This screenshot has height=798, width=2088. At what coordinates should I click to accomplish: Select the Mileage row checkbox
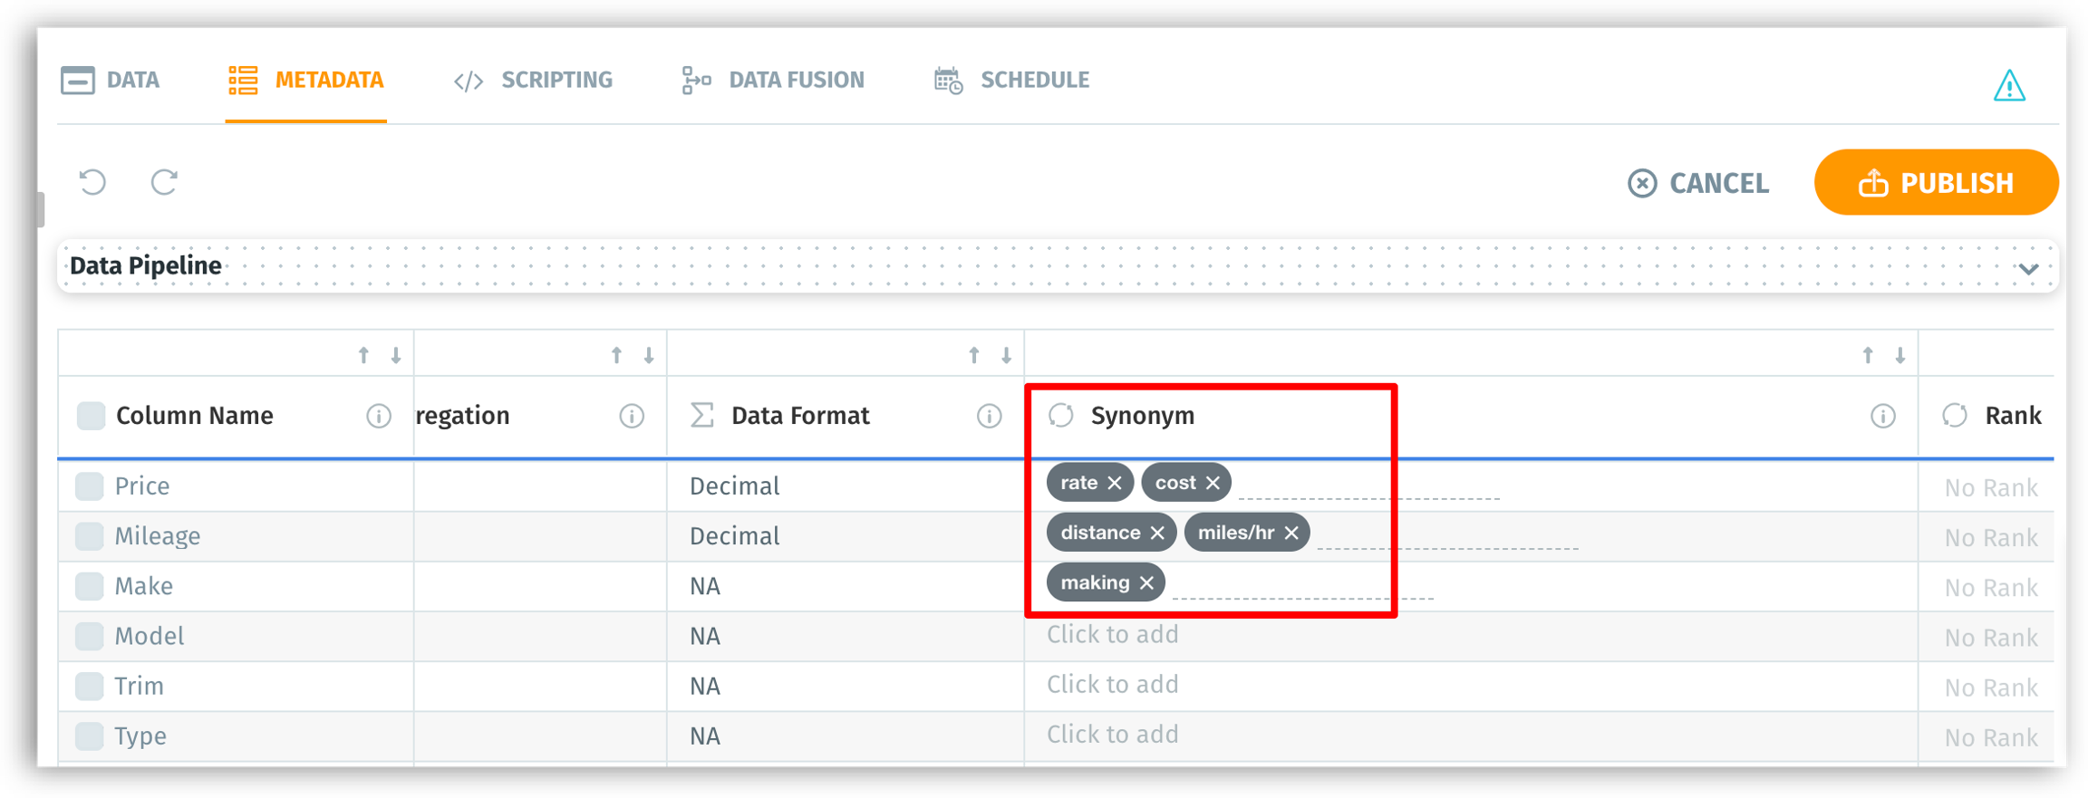[x=90, y=536]
